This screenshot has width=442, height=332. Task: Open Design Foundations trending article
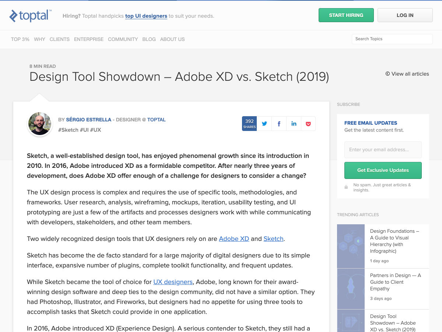click(394, 241)
